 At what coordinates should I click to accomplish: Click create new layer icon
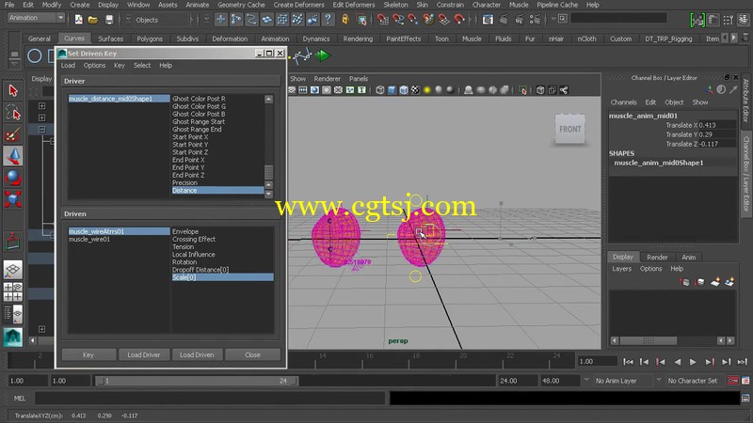point(715,282)
